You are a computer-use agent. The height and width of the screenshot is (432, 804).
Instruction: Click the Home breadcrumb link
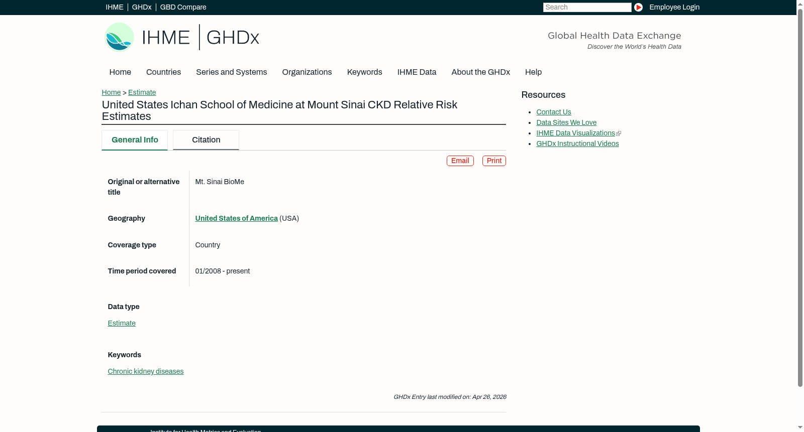point(111,92)
